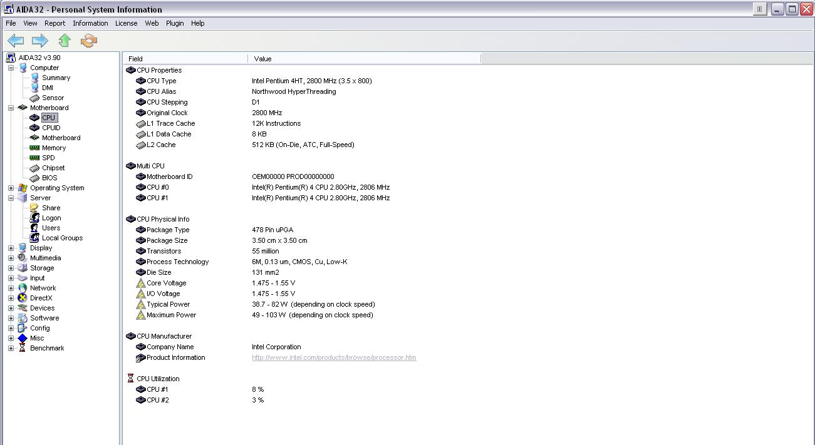Click the green up arrow toolbar icon
Screen dimensions: 815x445
[x=65, y=41]
